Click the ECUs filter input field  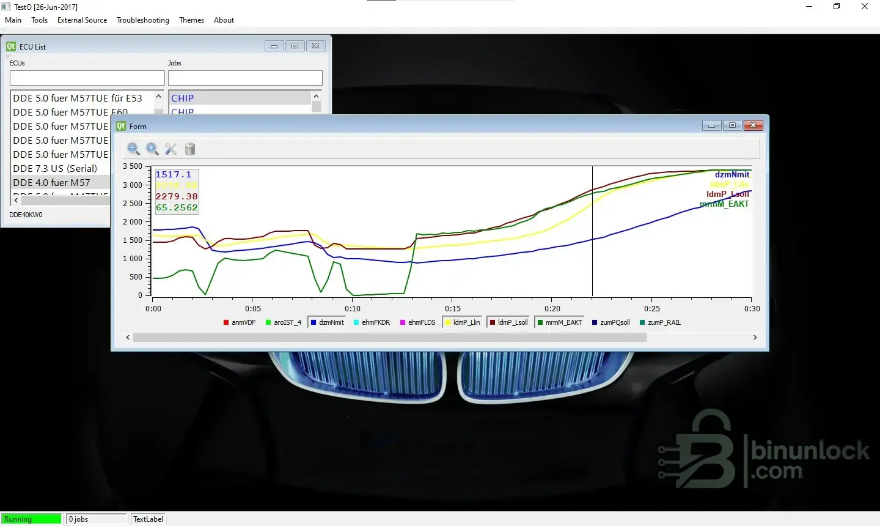(x=87, y=78)
